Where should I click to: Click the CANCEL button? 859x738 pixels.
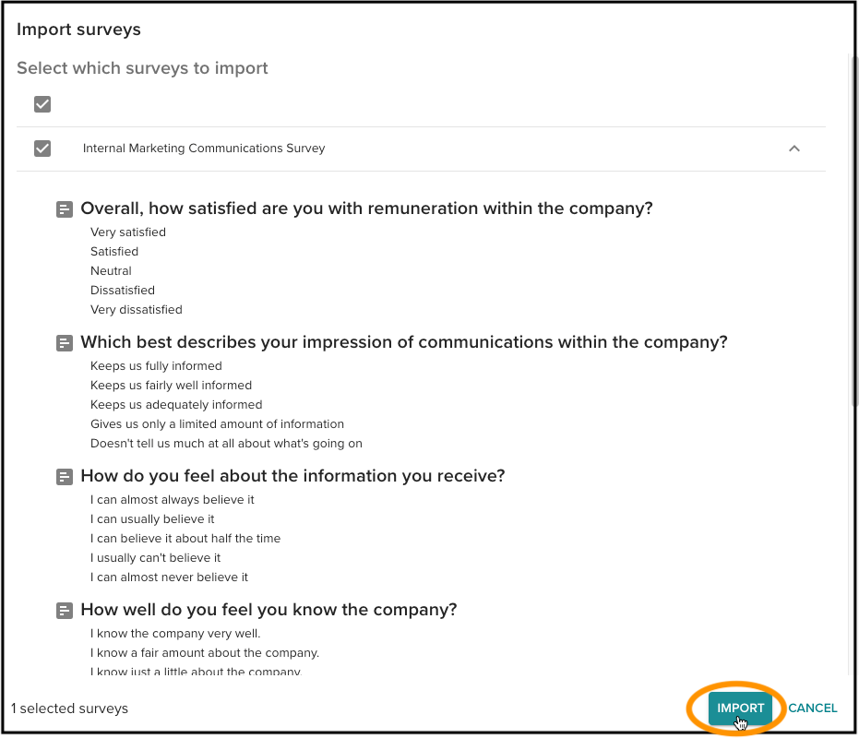point(813,708)
